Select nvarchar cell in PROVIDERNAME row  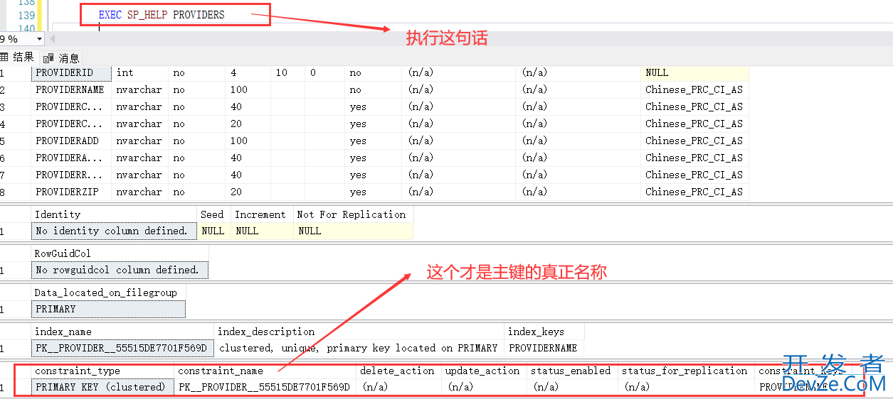click(x=140, y=89)
